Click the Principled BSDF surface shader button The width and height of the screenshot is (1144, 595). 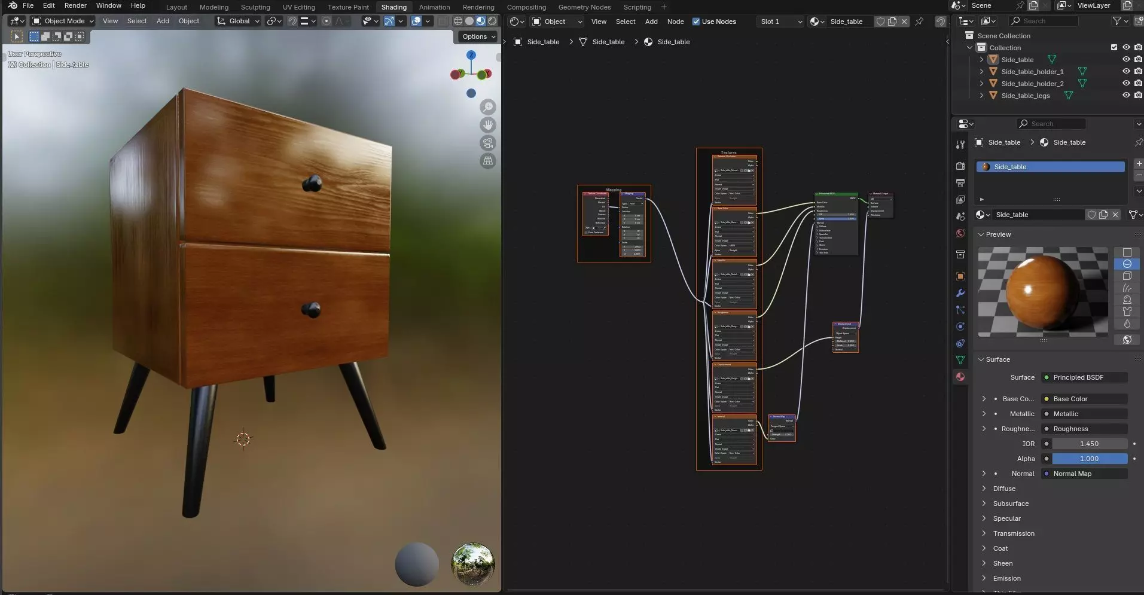(x=1084, y=377)
